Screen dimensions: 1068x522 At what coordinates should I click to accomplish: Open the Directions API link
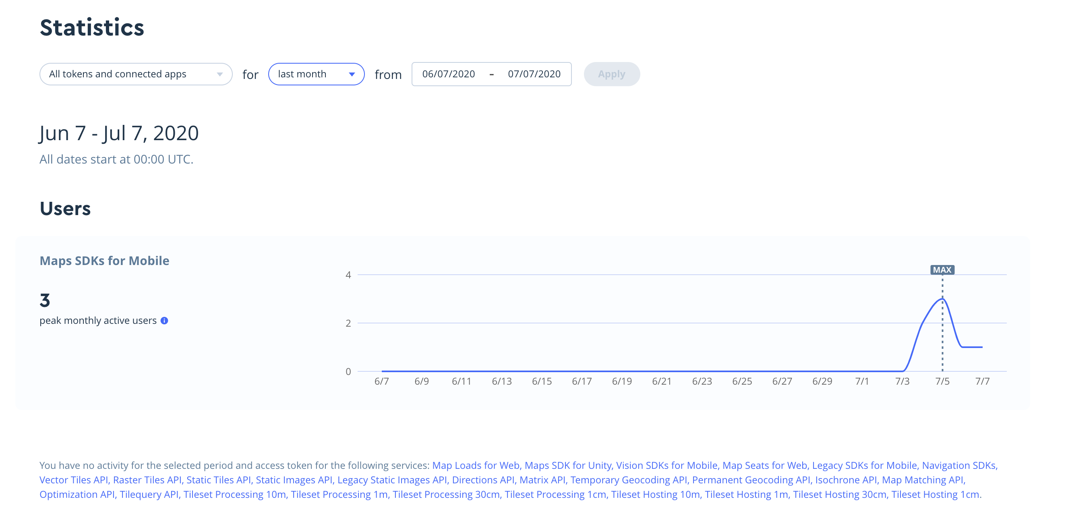[x=483, y=480]
